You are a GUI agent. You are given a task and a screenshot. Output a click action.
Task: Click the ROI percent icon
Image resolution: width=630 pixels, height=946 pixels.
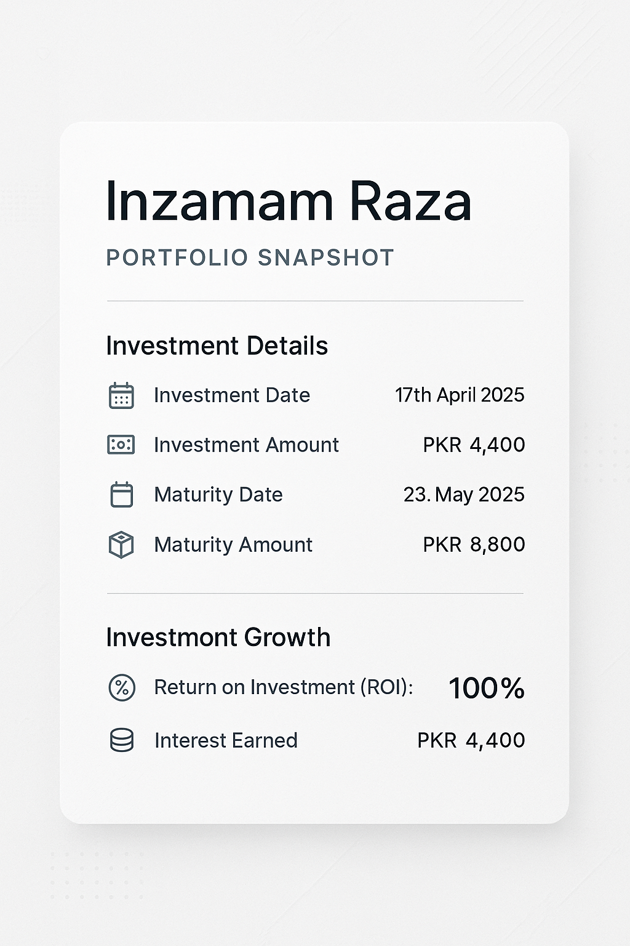click(122, 687)
